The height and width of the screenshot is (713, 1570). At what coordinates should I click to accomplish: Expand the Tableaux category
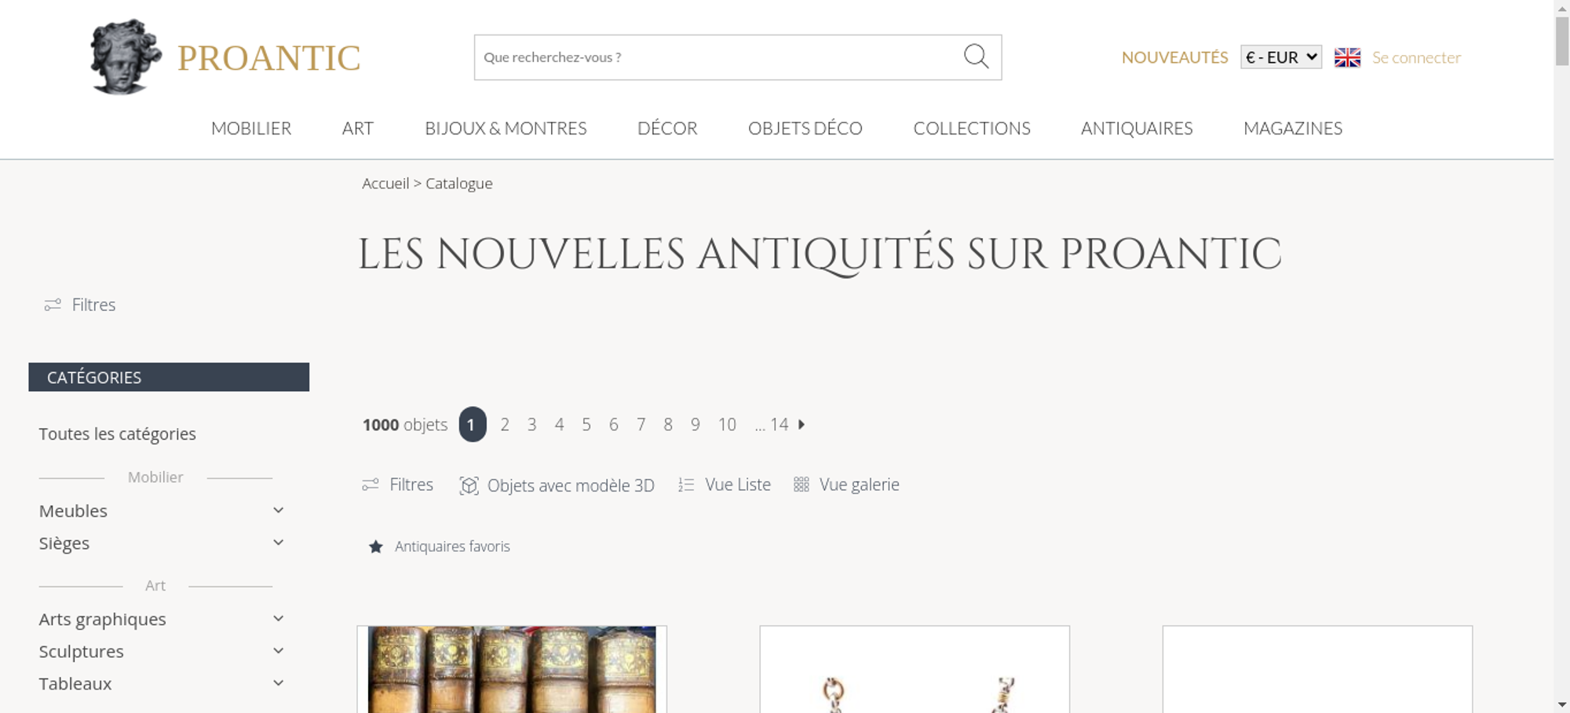tap(278, 683)
